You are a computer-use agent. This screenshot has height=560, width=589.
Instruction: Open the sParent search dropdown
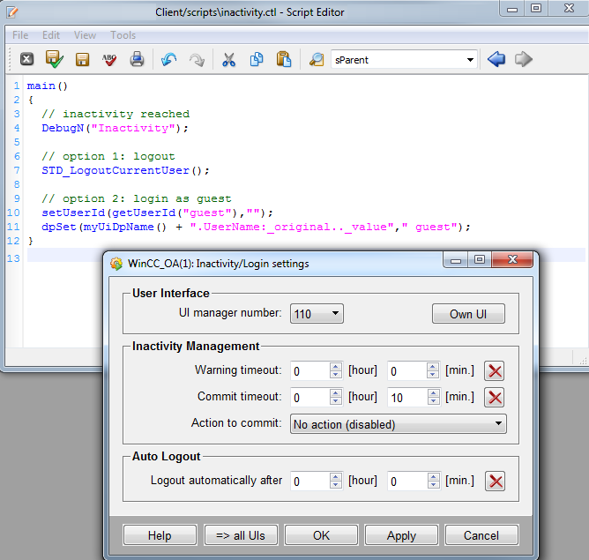click(x=469, y=60)
